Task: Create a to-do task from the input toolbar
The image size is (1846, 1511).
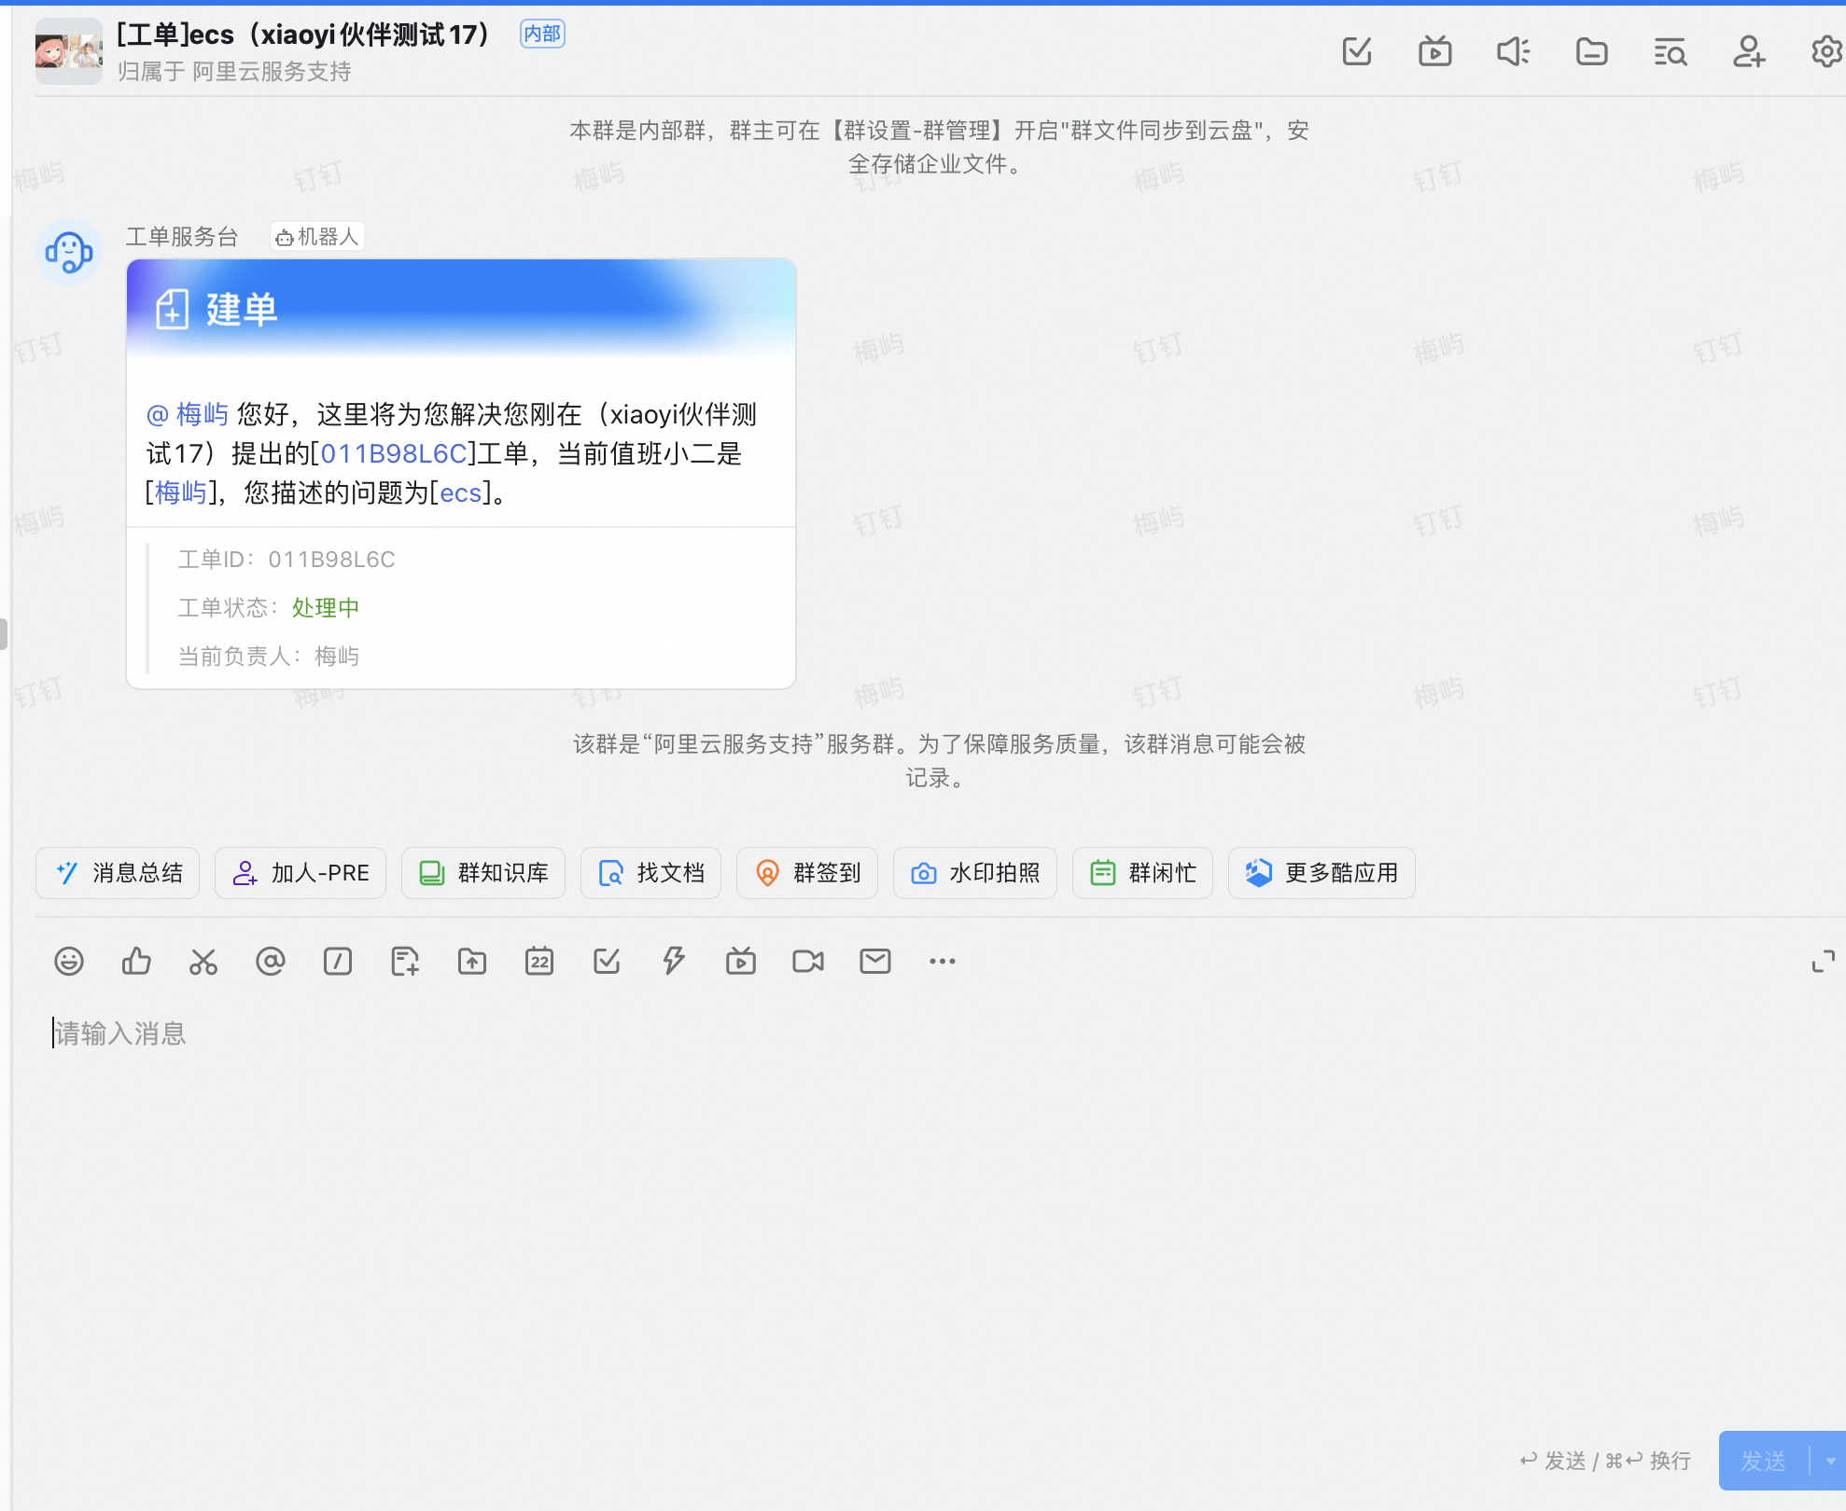Action: pyautogui.click(x=607, y=961)
